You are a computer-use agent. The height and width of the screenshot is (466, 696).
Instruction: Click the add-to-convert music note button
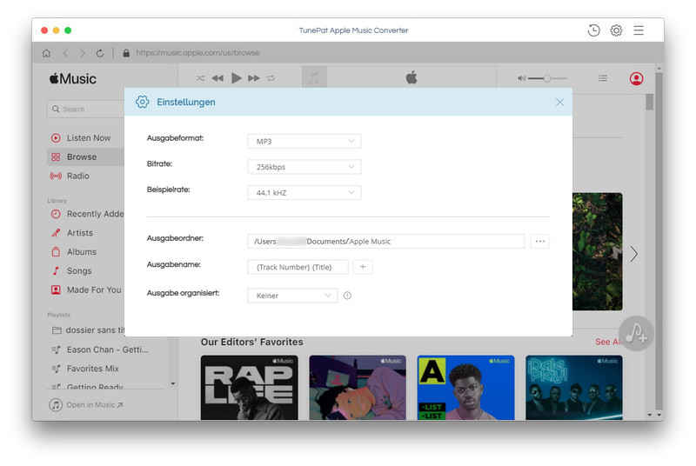[x=636, y=334]
